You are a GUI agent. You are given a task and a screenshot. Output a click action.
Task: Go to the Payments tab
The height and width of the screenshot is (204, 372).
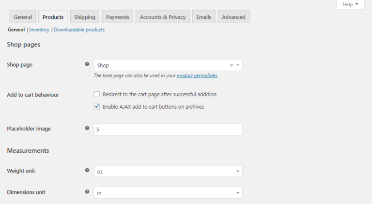118,17
